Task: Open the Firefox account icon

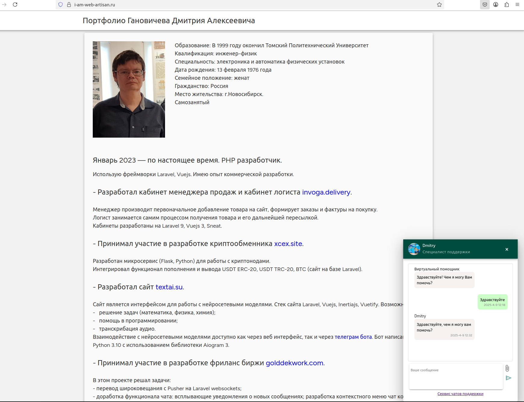Action: pos(496,5)
